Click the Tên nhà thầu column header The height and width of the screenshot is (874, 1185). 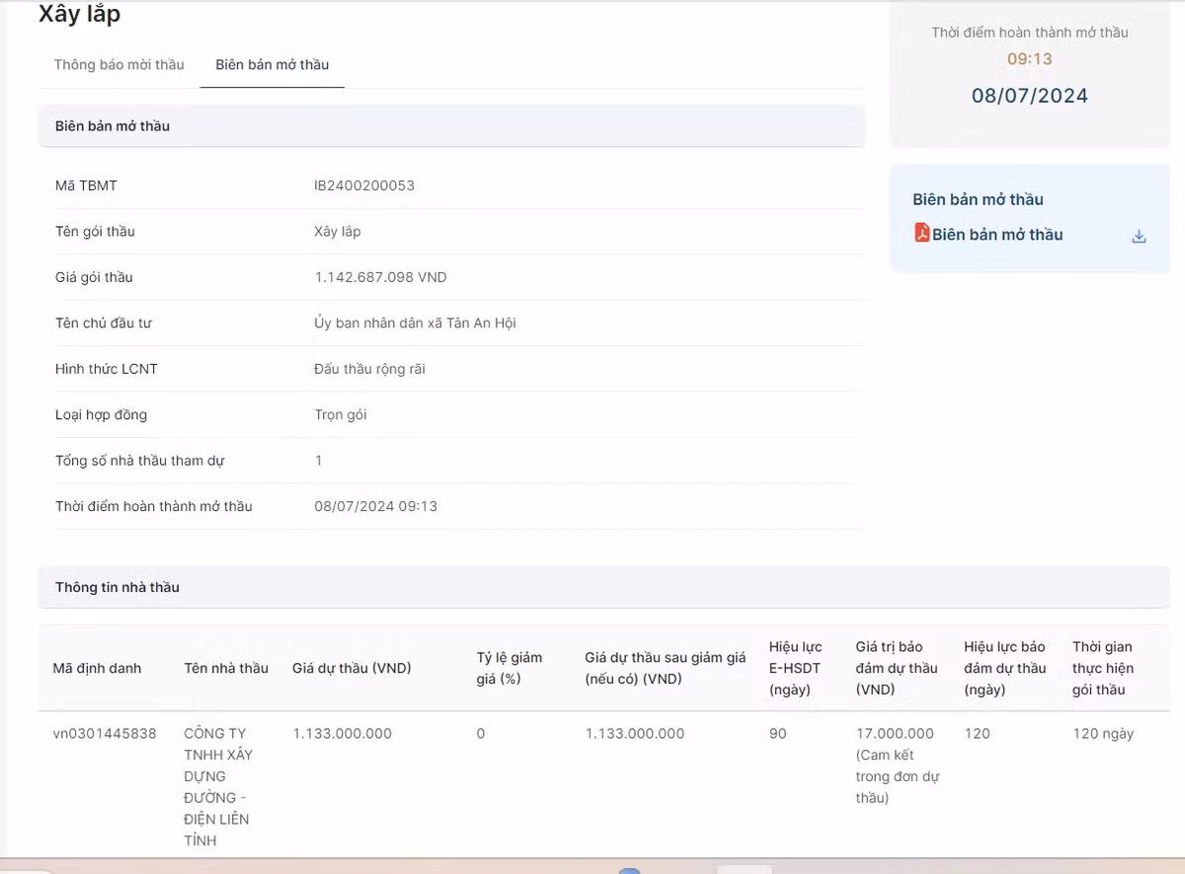point(226,668)
